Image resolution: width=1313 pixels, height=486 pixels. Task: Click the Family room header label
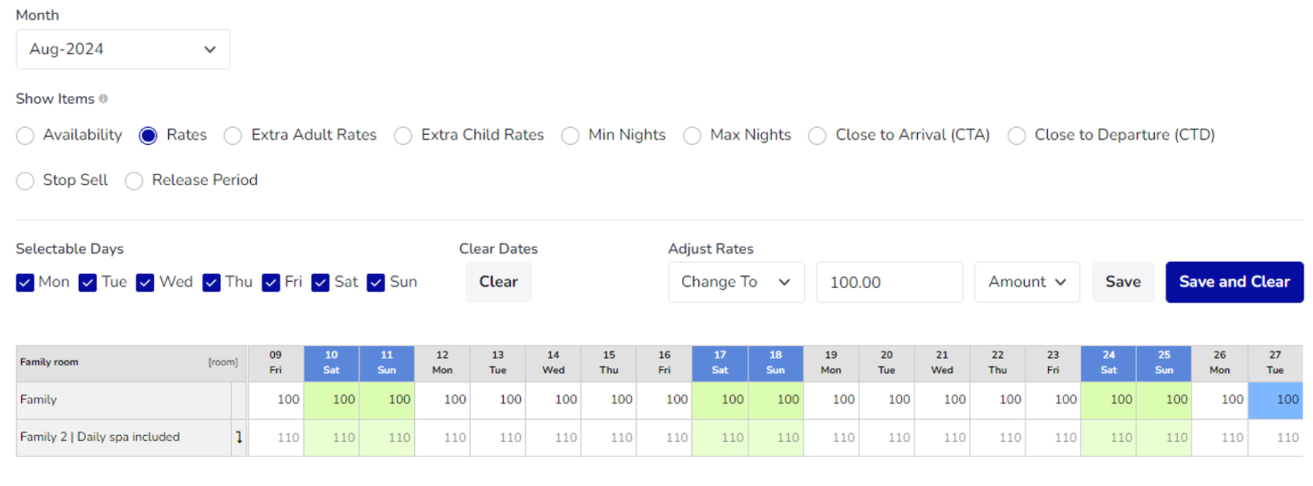click(x=49, y=362)
